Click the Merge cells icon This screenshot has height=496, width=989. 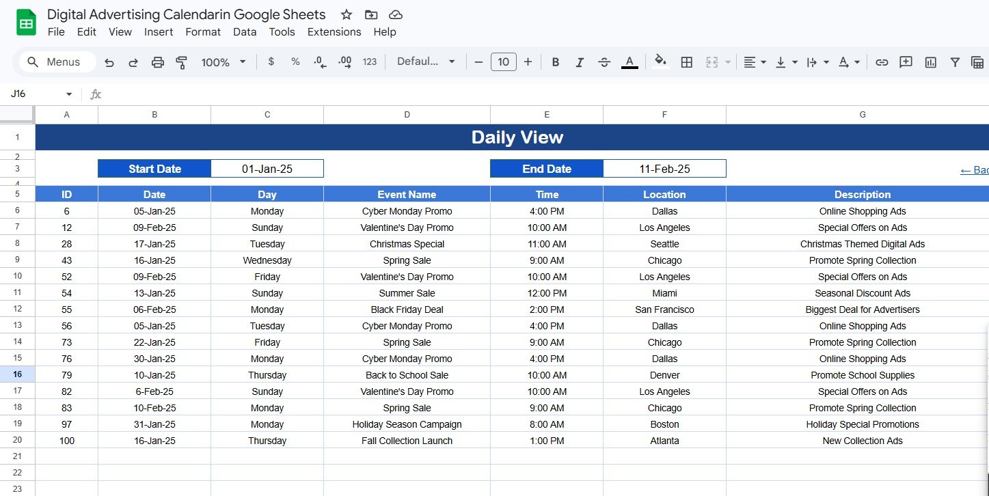coord(712,62)
